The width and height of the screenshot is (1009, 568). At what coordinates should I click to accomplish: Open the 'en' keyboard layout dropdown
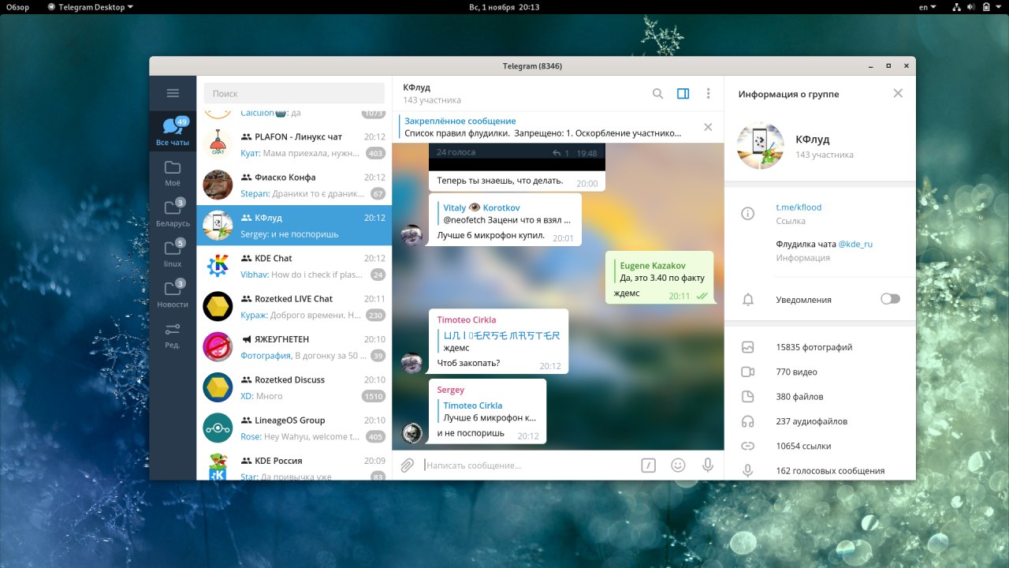coord(928,7)
